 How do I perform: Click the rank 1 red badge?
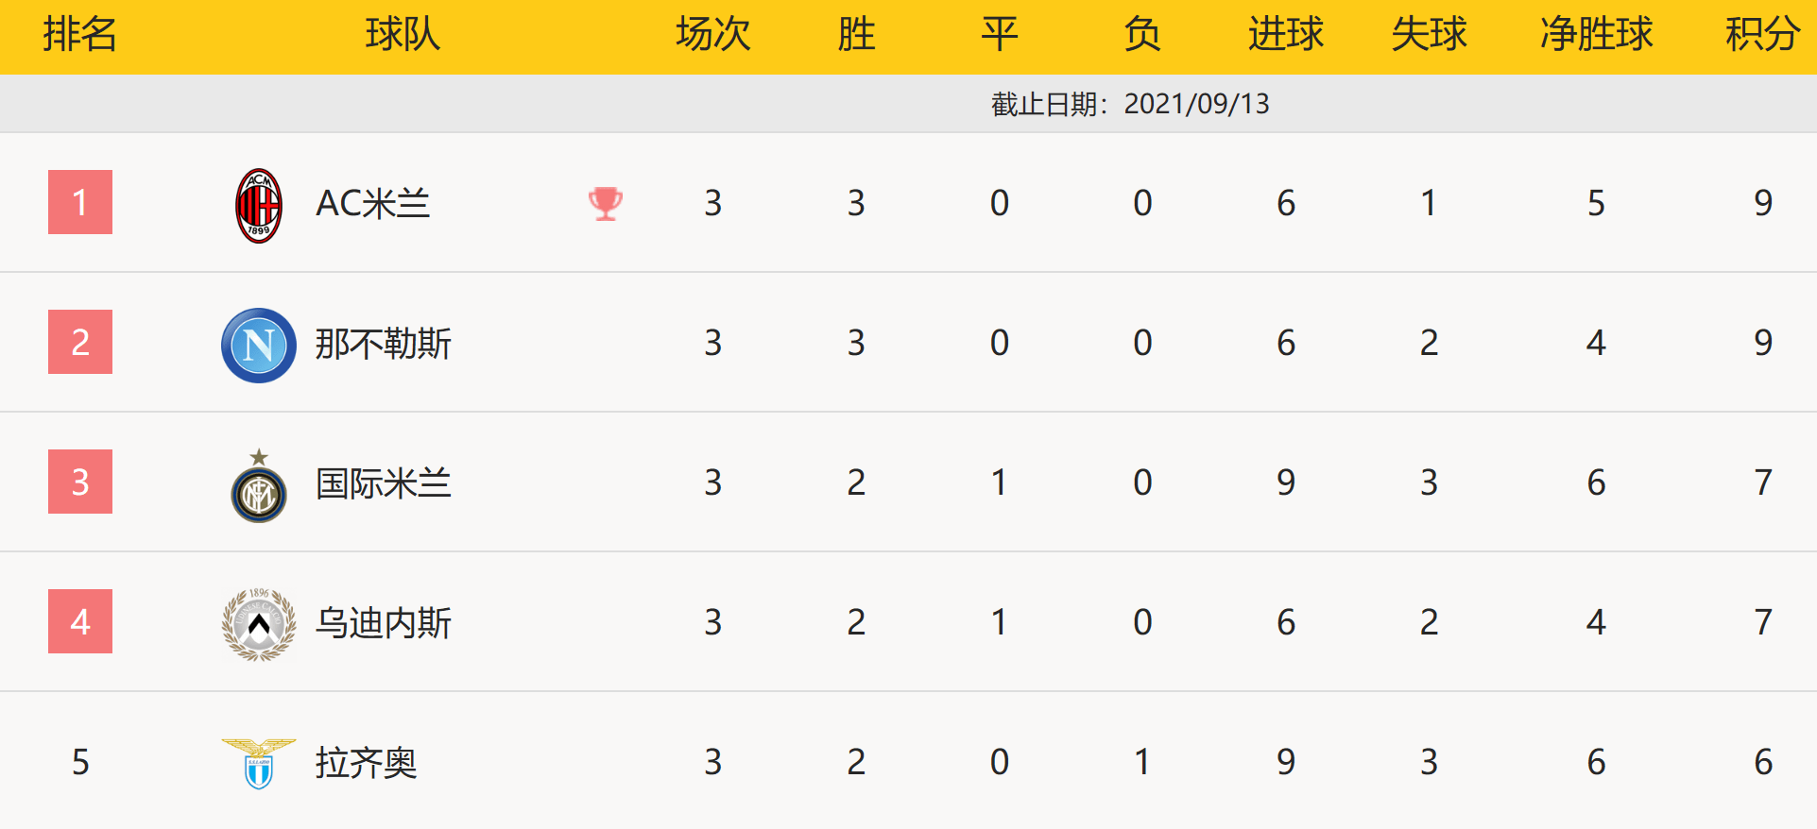pos(80,202)
